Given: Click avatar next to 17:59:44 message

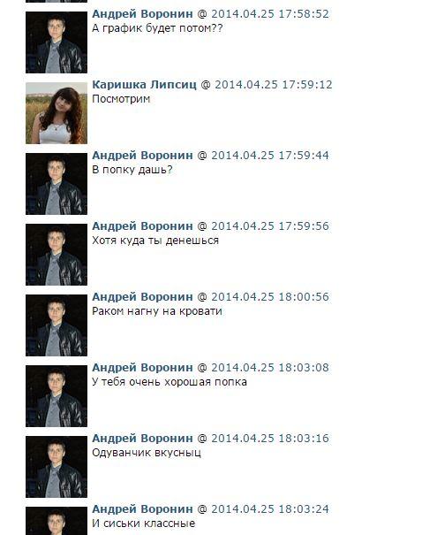Looking at the screenshot, I should (x=57, y=184).
